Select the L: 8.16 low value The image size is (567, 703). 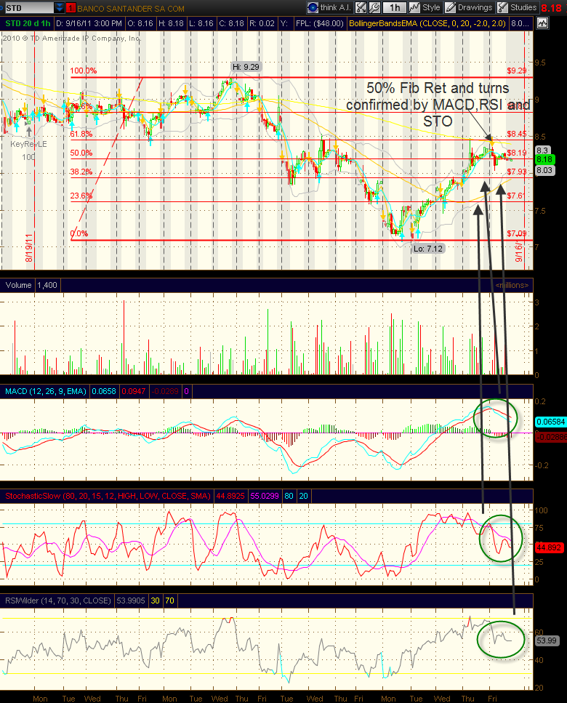pyautogui.click(x=201, y=23)
